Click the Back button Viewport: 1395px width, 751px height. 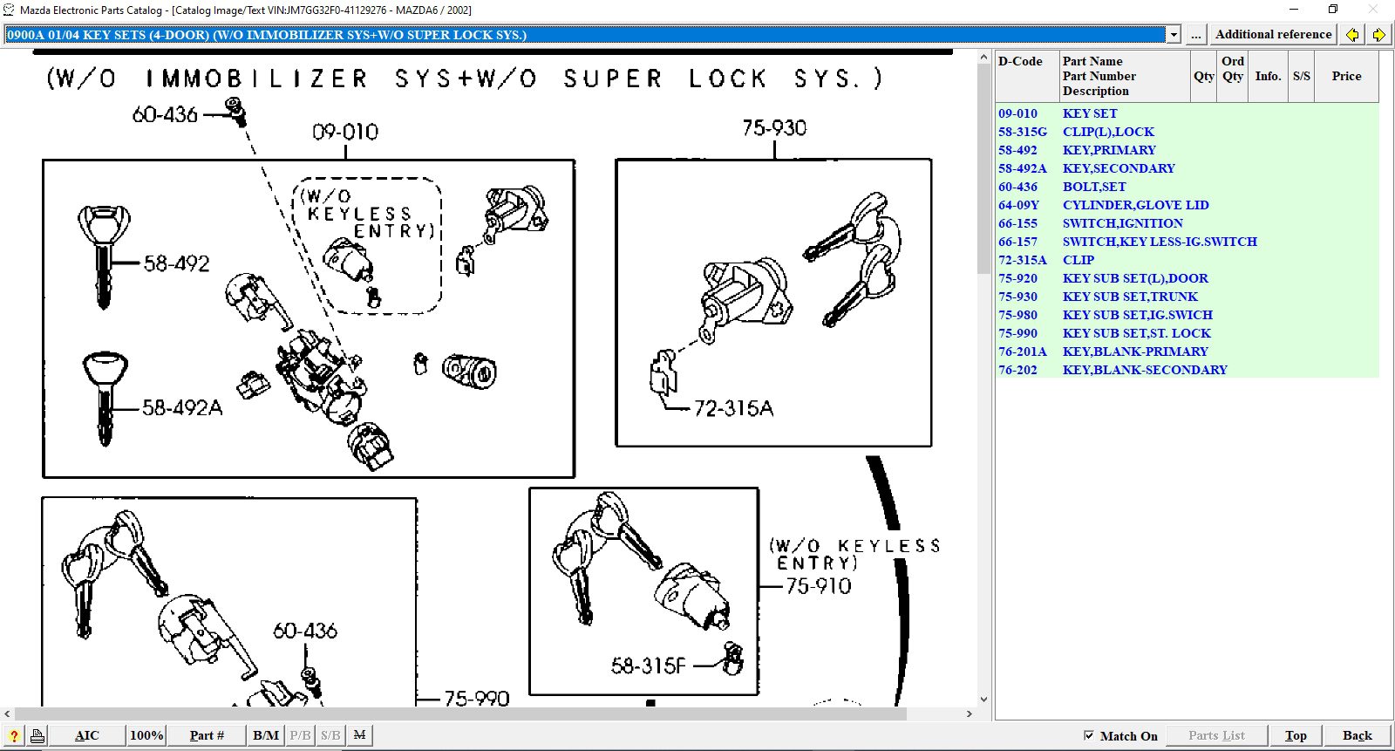(x=1358, y=735)
